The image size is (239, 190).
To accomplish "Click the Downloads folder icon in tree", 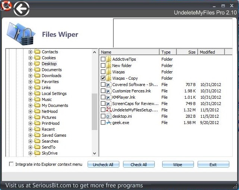I will pos(37,76).
